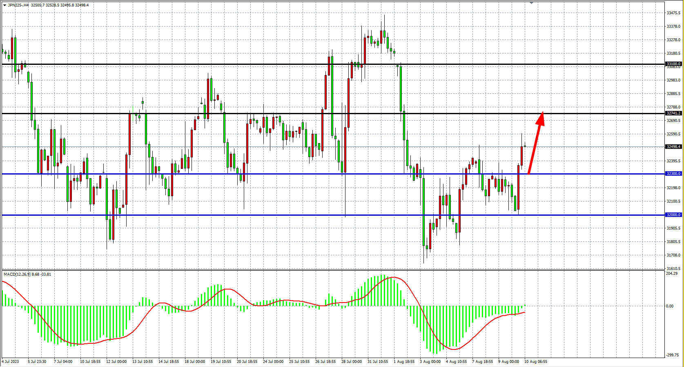Click the 28 Jul 00:00 time label
This screenshot has width=684, height=367.
(x=352, y=362)
